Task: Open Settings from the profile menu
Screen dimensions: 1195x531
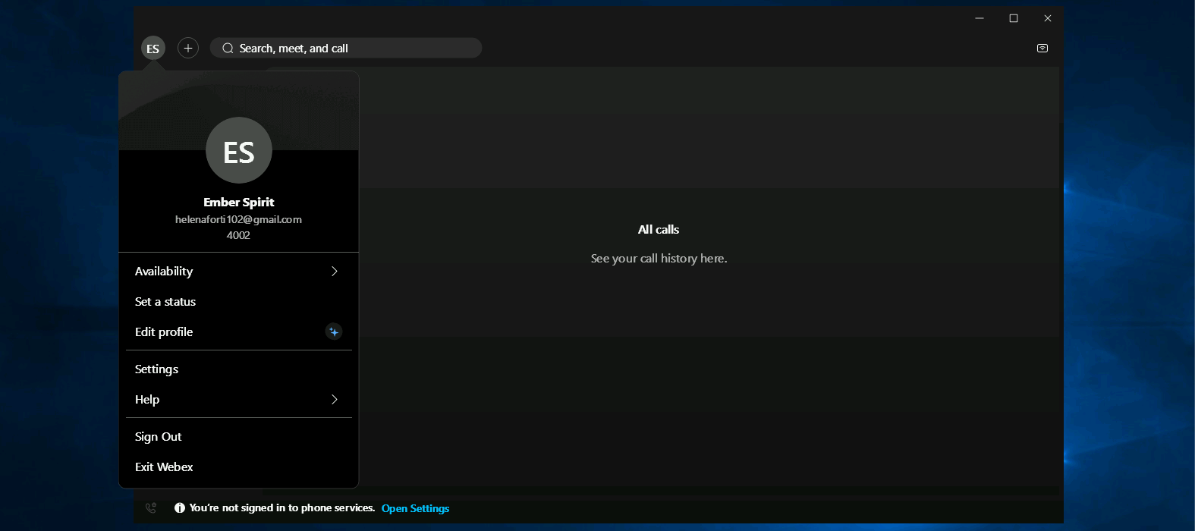Action: point(157,369)
